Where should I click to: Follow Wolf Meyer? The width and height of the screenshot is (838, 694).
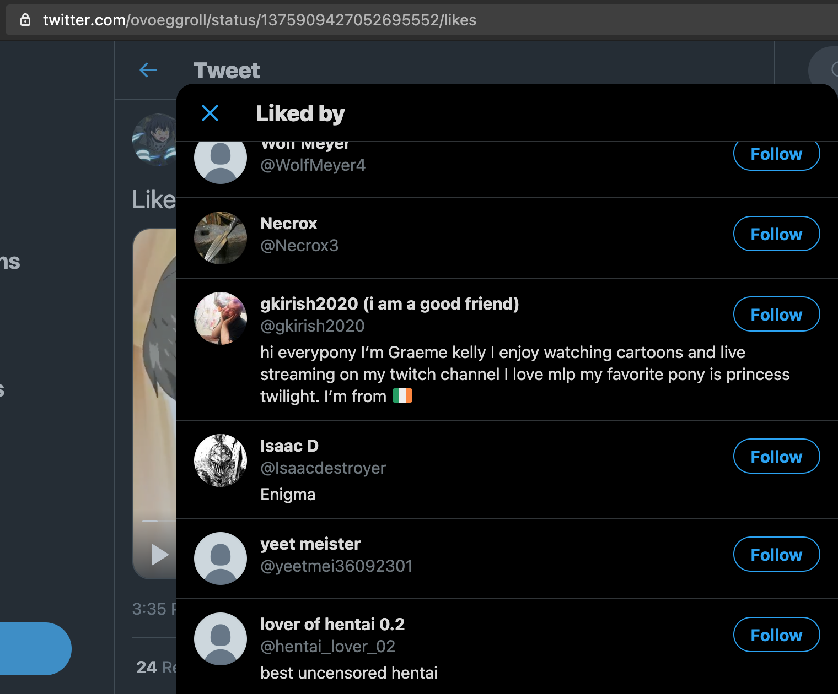pyautogui.click(x=776, y=156)
